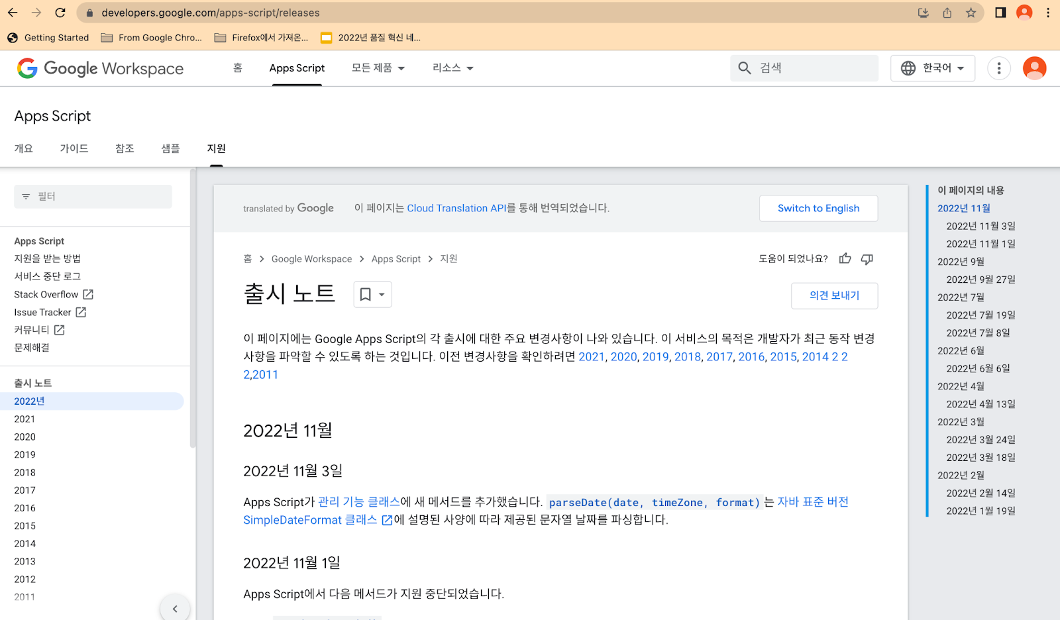Image resolution: width=1060 pixels, height=620 pixels.
Task: Click the search magnifier icon
Action: click(745, 68)
